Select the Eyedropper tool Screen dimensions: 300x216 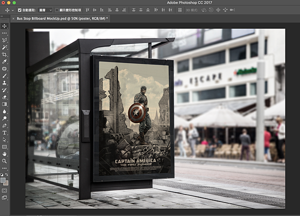4,61
